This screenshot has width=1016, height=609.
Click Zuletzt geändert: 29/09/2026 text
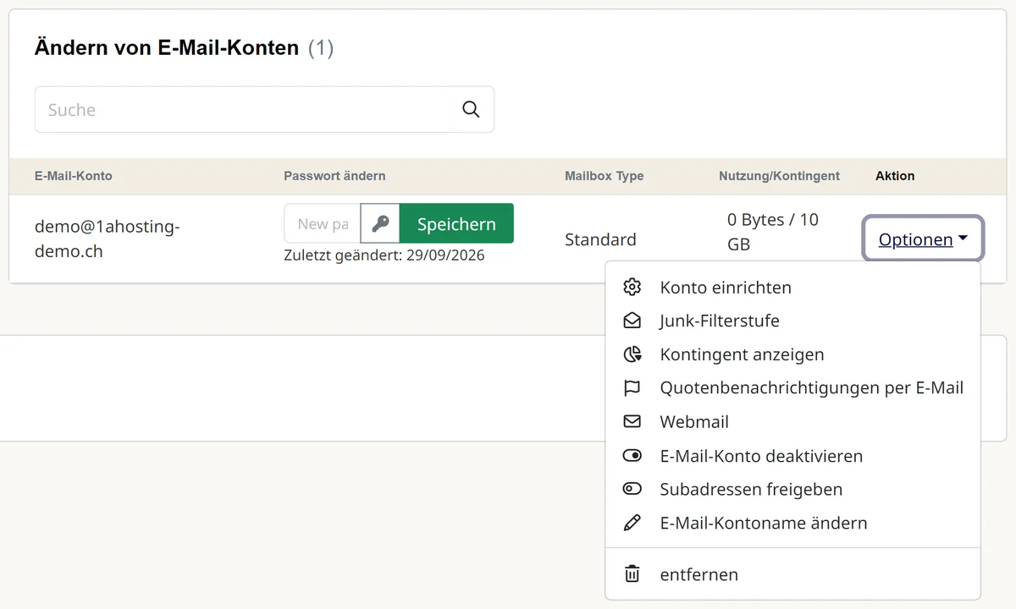coord(384,255)
